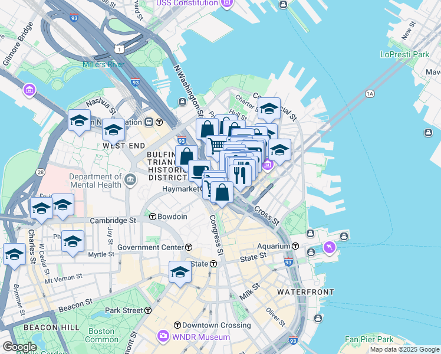The height and width of the screenshot is (354, 441).
Task: Click the purple museum pin near Gilmore Bridge
Action: [x=28, y=90]
